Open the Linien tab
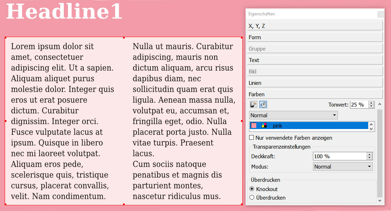 [315, 83]
